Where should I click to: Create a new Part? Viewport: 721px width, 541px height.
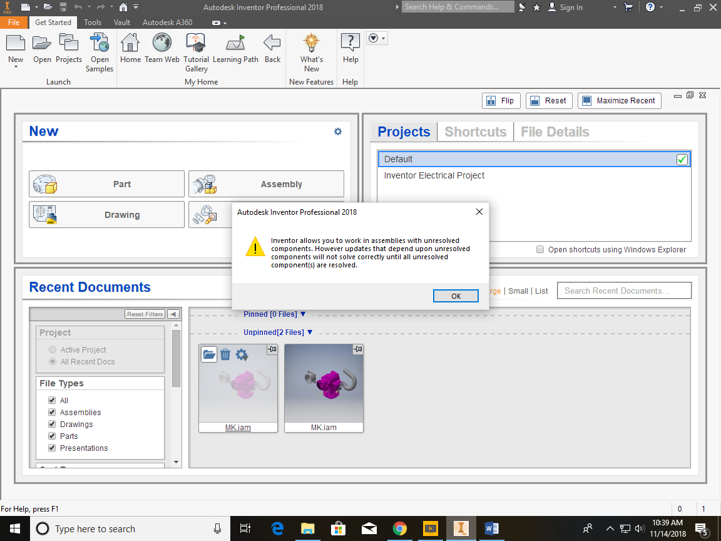106,184
